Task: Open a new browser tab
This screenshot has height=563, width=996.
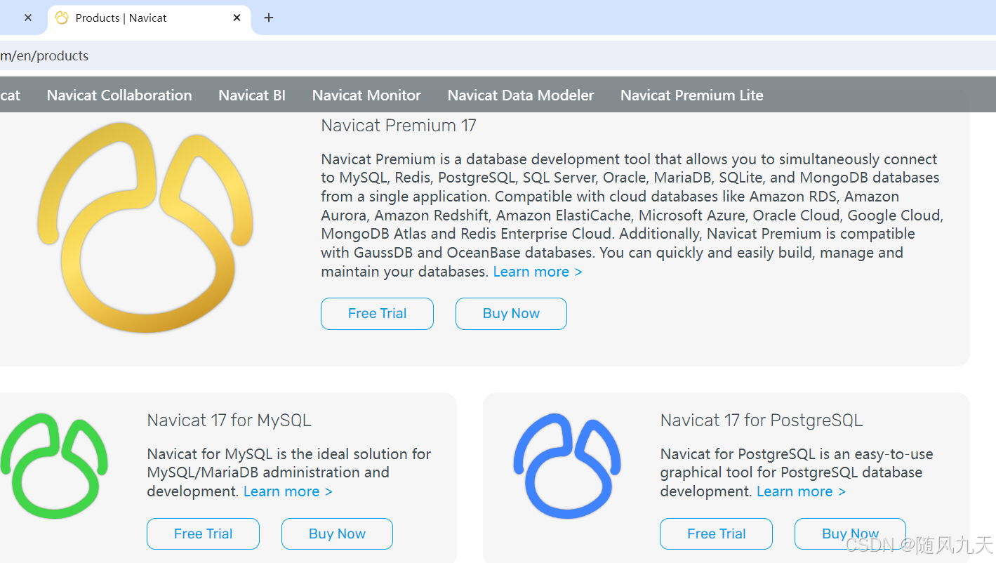Action: 269,18
